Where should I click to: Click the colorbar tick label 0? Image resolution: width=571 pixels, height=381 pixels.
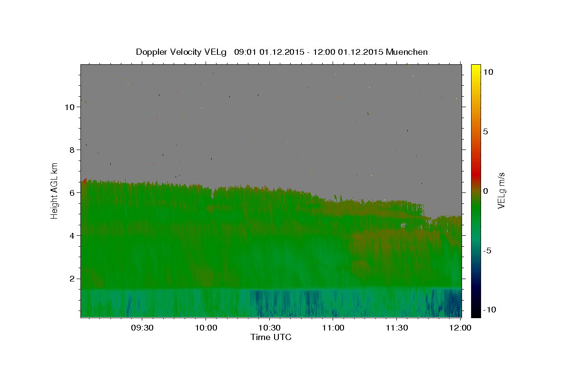485,191
